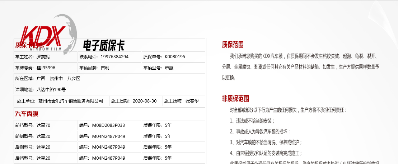This screenshot has height=164, width=398.
Task: Click the 后挡型号 label
Action: coord(24,158)
